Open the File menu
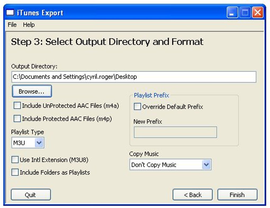Image resolution: width=270 pixels, height=208 pixels. click(12, 25)
